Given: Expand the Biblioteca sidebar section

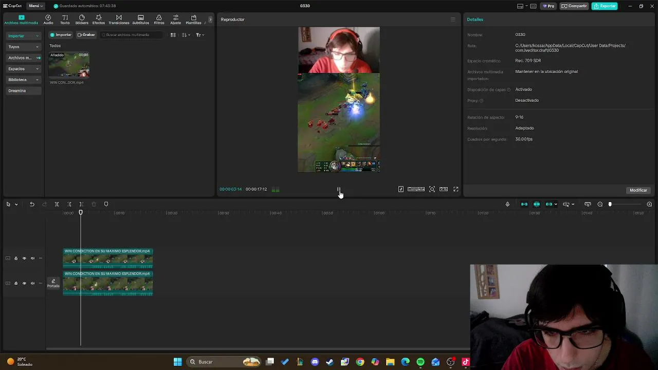Looking at the screenshot, I should [23, 80].
